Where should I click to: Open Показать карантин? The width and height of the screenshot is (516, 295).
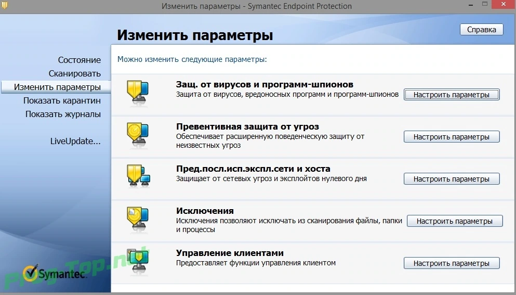point(62,100)
